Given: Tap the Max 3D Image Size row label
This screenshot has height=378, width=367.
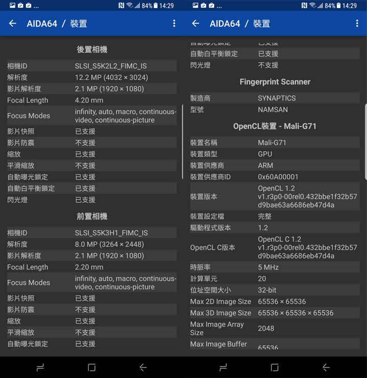Looking at the screenshot, I should point(221,313).
